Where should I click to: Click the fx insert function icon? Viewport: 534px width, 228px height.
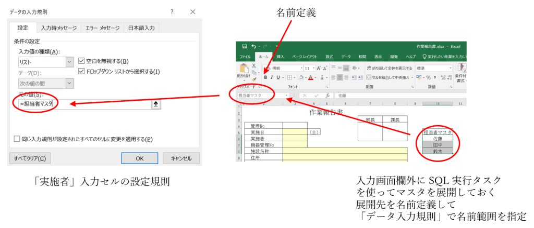pos(327,96)
